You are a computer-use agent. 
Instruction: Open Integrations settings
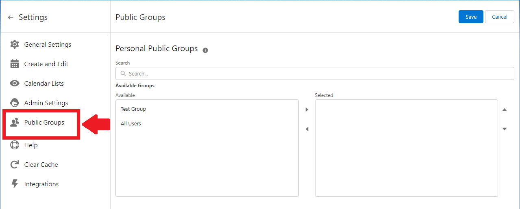[41, 184]
